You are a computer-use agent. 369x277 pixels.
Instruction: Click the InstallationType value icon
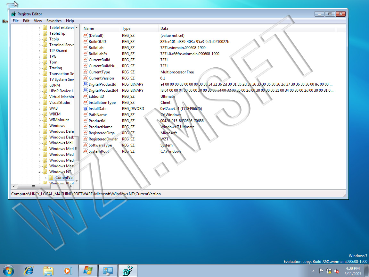pos(85,103)
